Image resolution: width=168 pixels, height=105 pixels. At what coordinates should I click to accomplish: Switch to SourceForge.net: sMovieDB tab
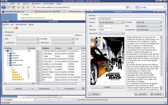(x=50, y=12)
